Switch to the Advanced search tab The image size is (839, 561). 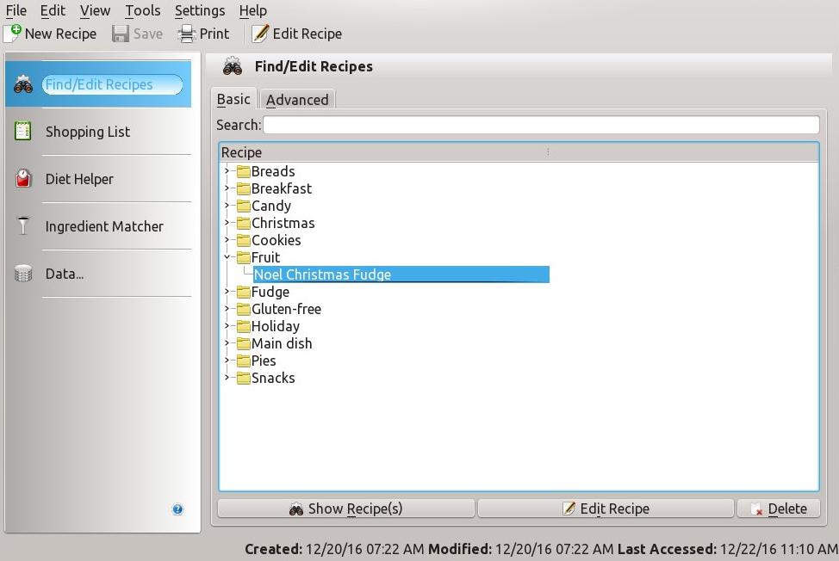(297, 100)
